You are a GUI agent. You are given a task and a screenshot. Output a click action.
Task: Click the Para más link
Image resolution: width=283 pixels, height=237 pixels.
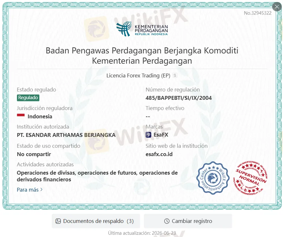[30, 190]
